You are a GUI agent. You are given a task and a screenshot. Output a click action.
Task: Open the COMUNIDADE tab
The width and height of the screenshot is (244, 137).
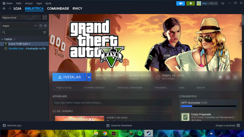pyautogui.click(x=58, y=9)
